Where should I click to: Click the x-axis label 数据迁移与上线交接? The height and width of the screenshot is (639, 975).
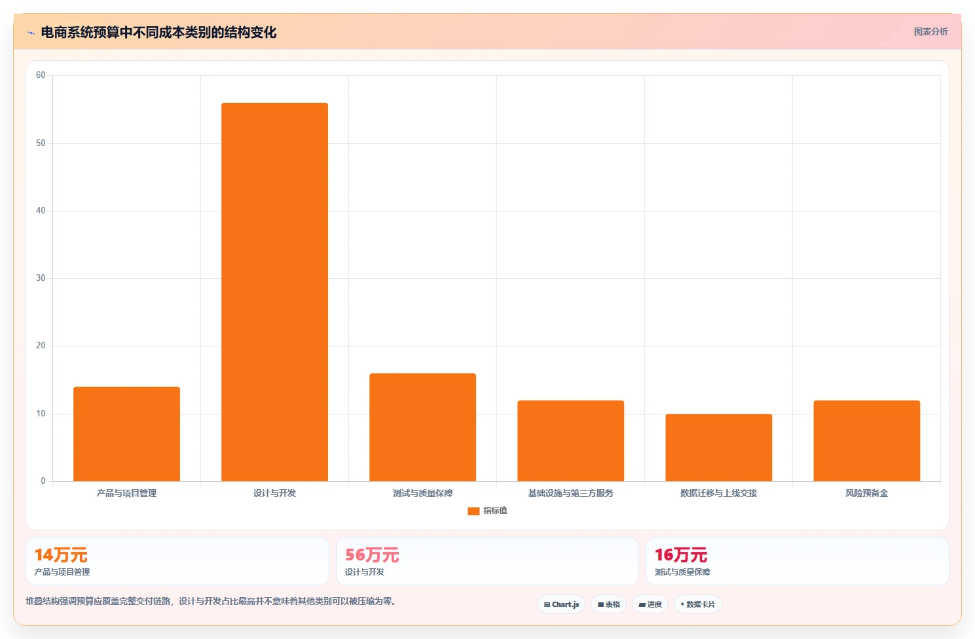(x=718, y=493)
